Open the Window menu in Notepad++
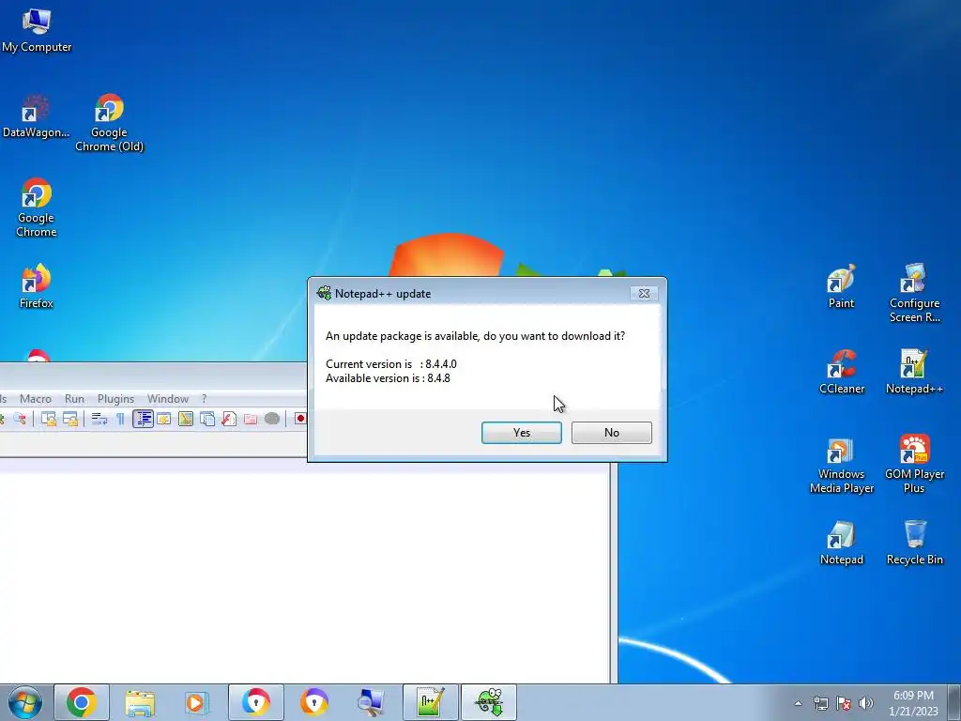Viewport: 961px width, 721px height. click(168, 398)
